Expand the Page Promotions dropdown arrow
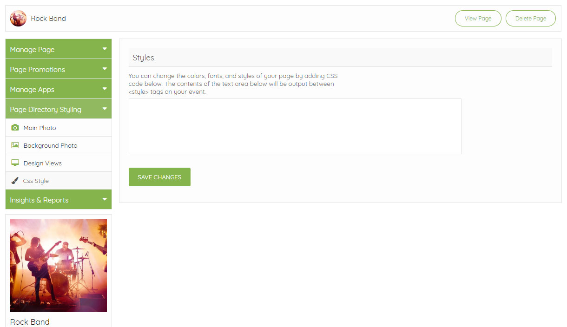This screenshot has height=327, width=567. [x=105, y=69]
